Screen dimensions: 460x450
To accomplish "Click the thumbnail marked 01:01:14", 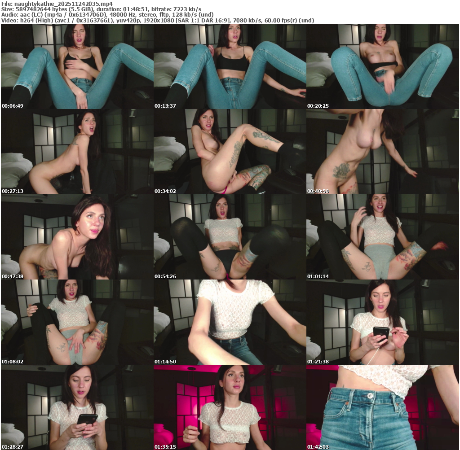I will point(382,237).
